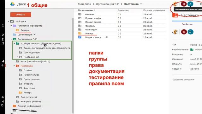
Task: Click red D avatar in Свойства panel
Action: [184, 32]
